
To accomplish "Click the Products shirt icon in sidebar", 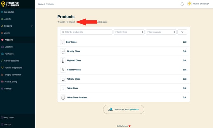I will click(2, 40).
